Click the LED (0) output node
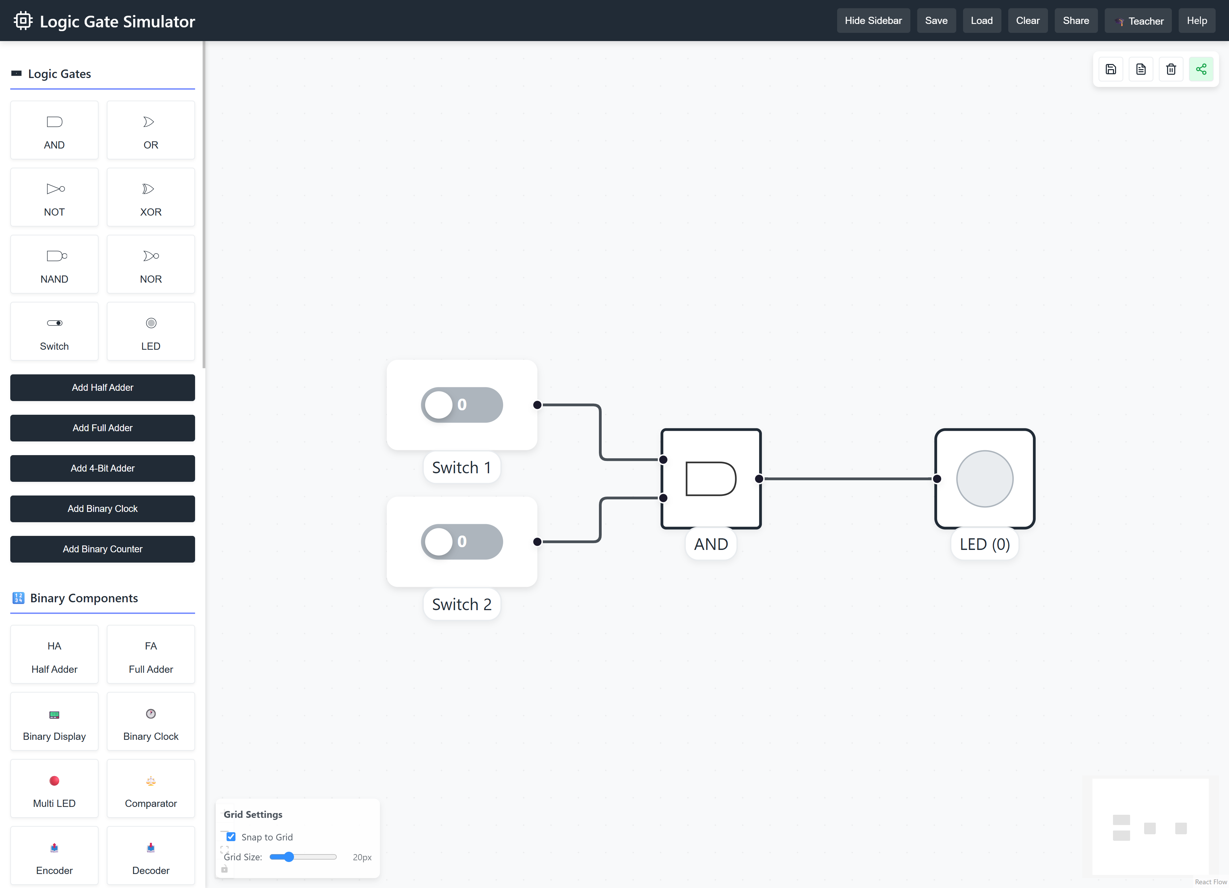Screen dimensions: 1229x888 (x=985, y=479)
